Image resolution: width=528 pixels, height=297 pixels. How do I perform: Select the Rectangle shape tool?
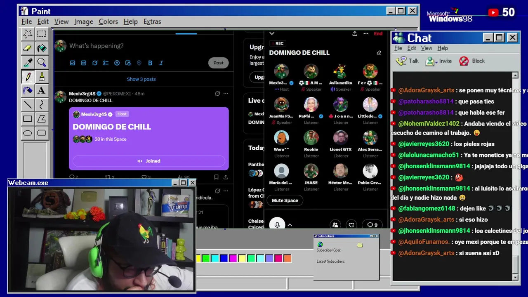[28, 119]
